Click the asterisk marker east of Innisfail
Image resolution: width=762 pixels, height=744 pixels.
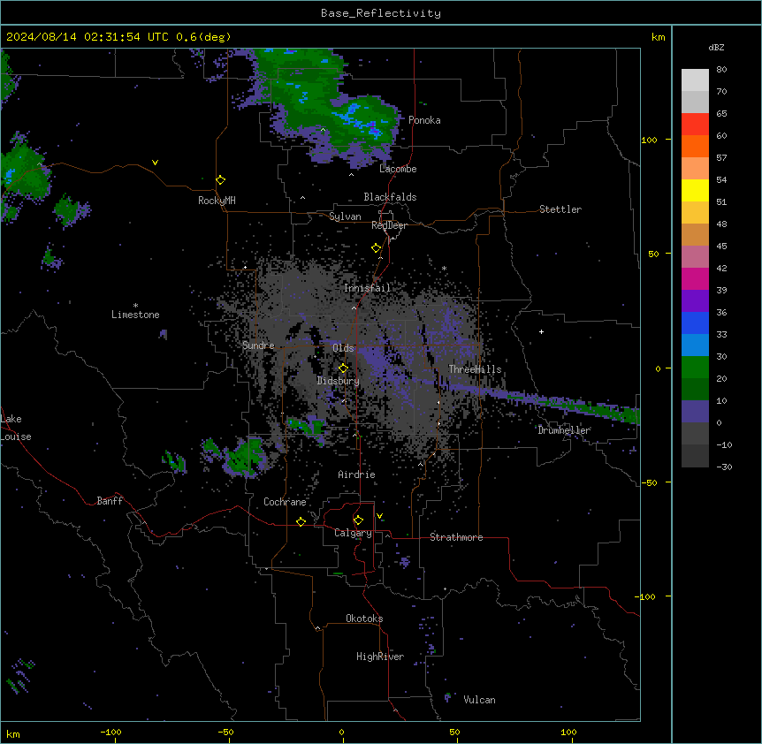point(444,268)
